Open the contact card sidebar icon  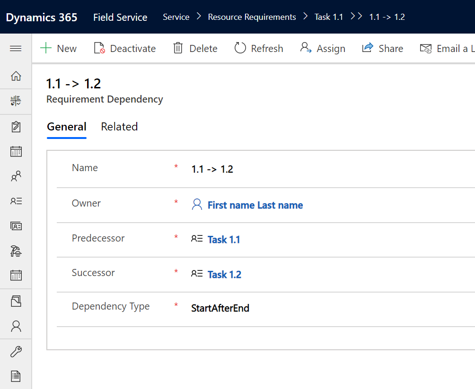tap(16, 226)
